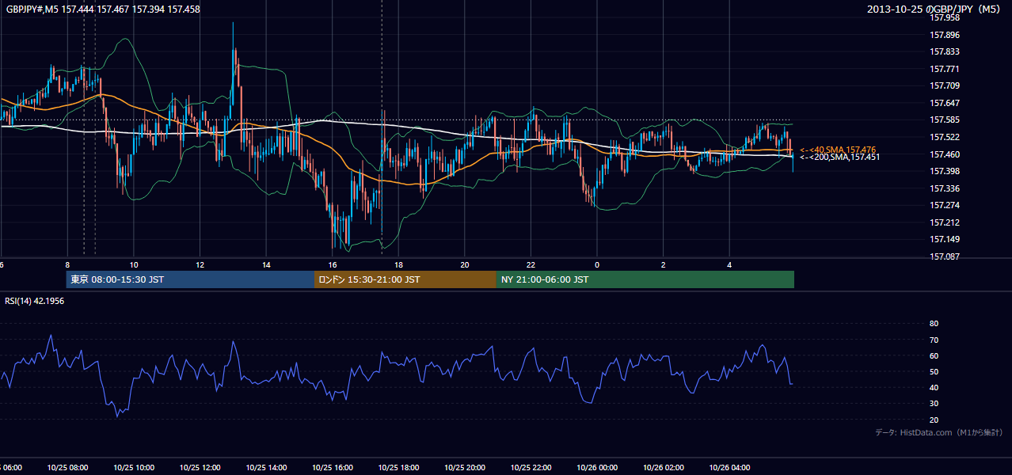Viewport: 1012px width, 475px height.
Task: Click the hour 14 tick on price chart axis
Action: 266,264
